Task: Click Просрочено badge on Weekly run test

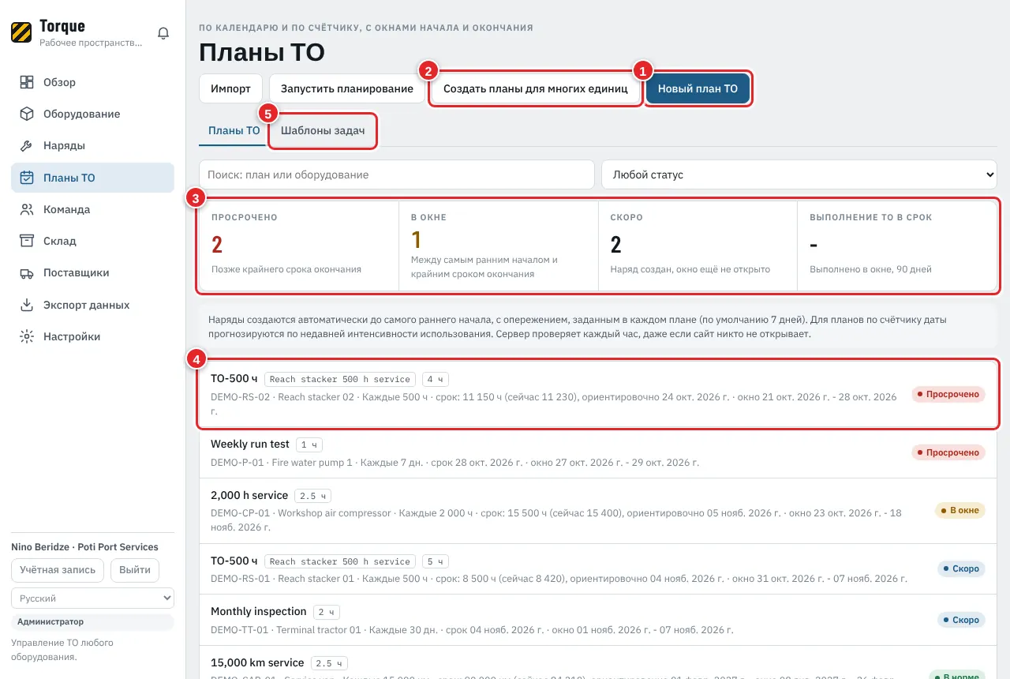Action: [x=948, y=452]
